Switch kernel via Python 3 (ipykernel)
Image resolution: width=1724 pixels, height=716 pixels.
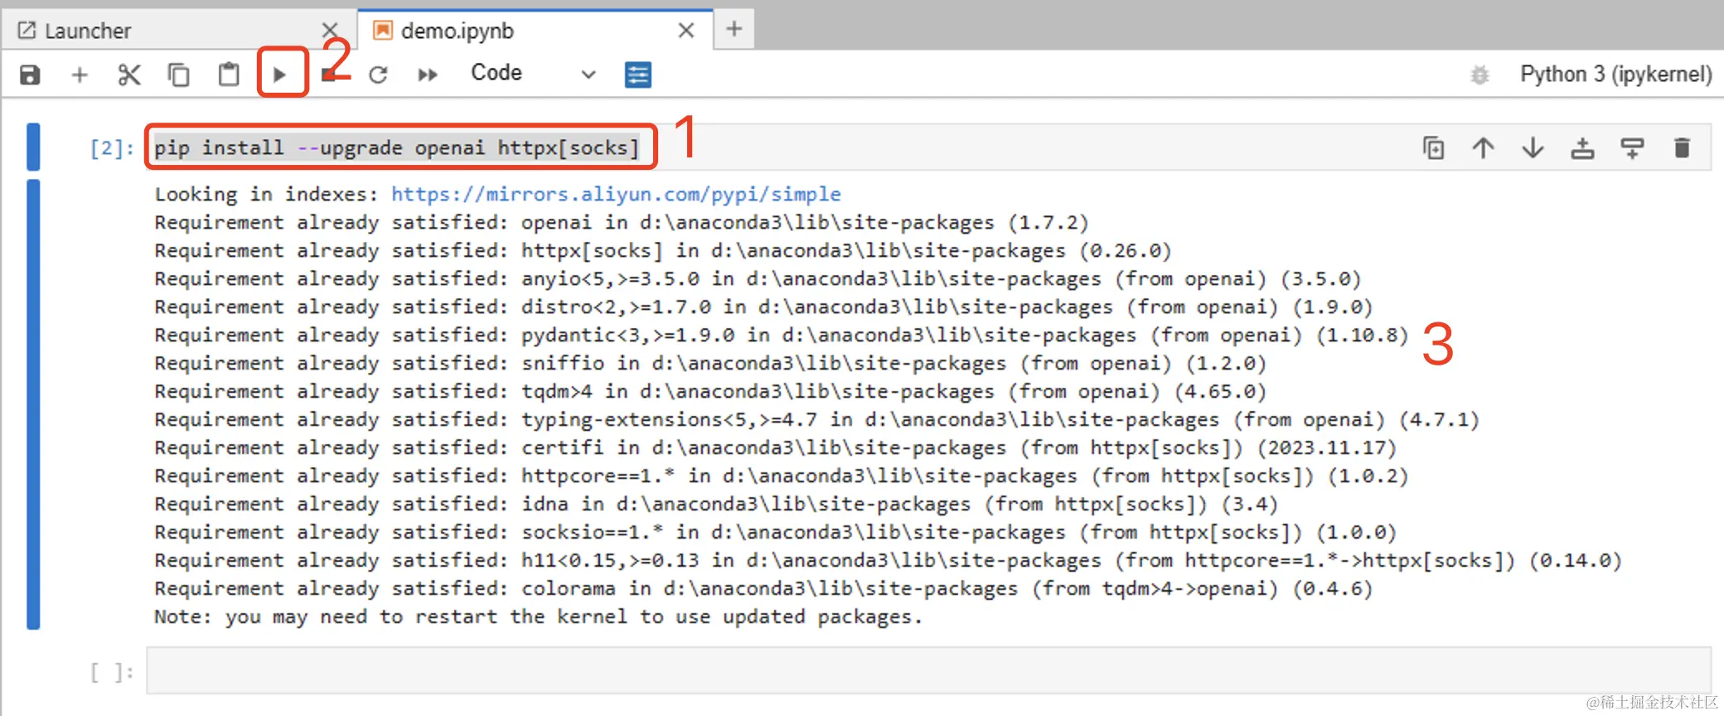click(1615, 75)
